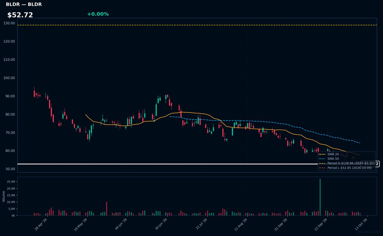
Task: Click the yellow dashed period-high line
Action: point(197,25)
